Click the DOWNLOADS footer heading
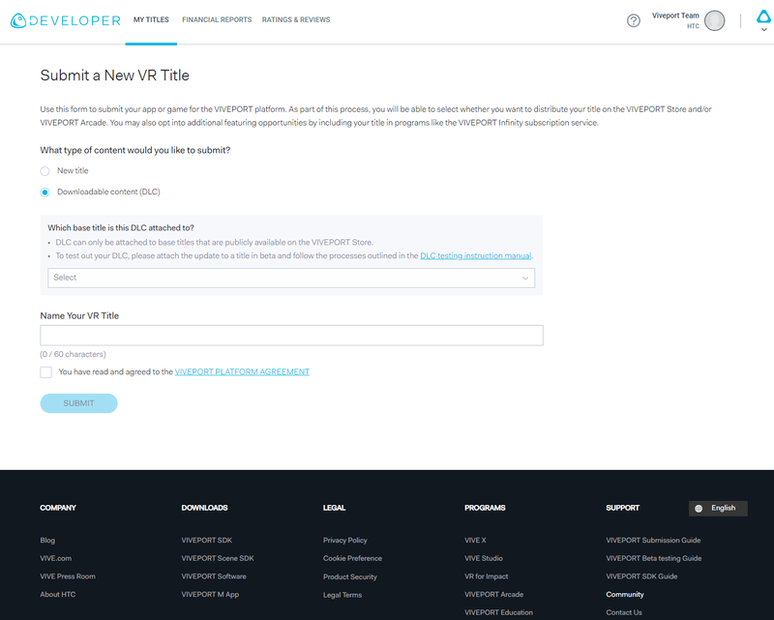 pos(204,508)
